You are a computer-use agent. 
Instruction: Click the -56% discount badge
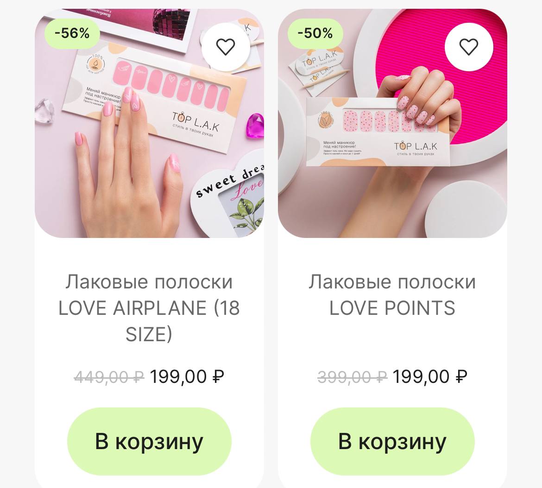[72, 33]
